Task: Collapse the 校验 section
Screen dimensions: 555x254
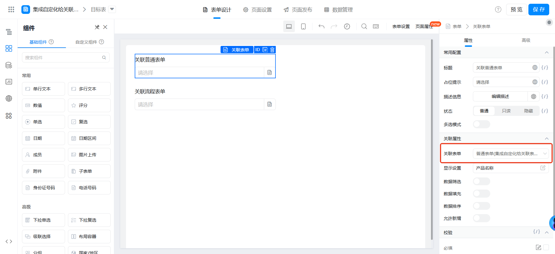Action: [x=547, y=232]
